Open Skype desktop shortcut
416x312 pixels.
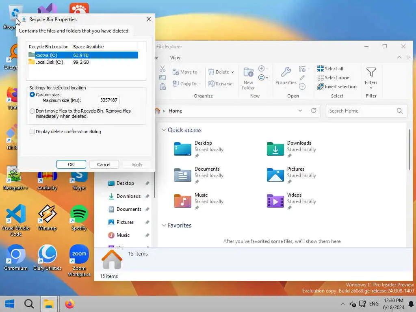pyautogui.click(x=79, y=181)
